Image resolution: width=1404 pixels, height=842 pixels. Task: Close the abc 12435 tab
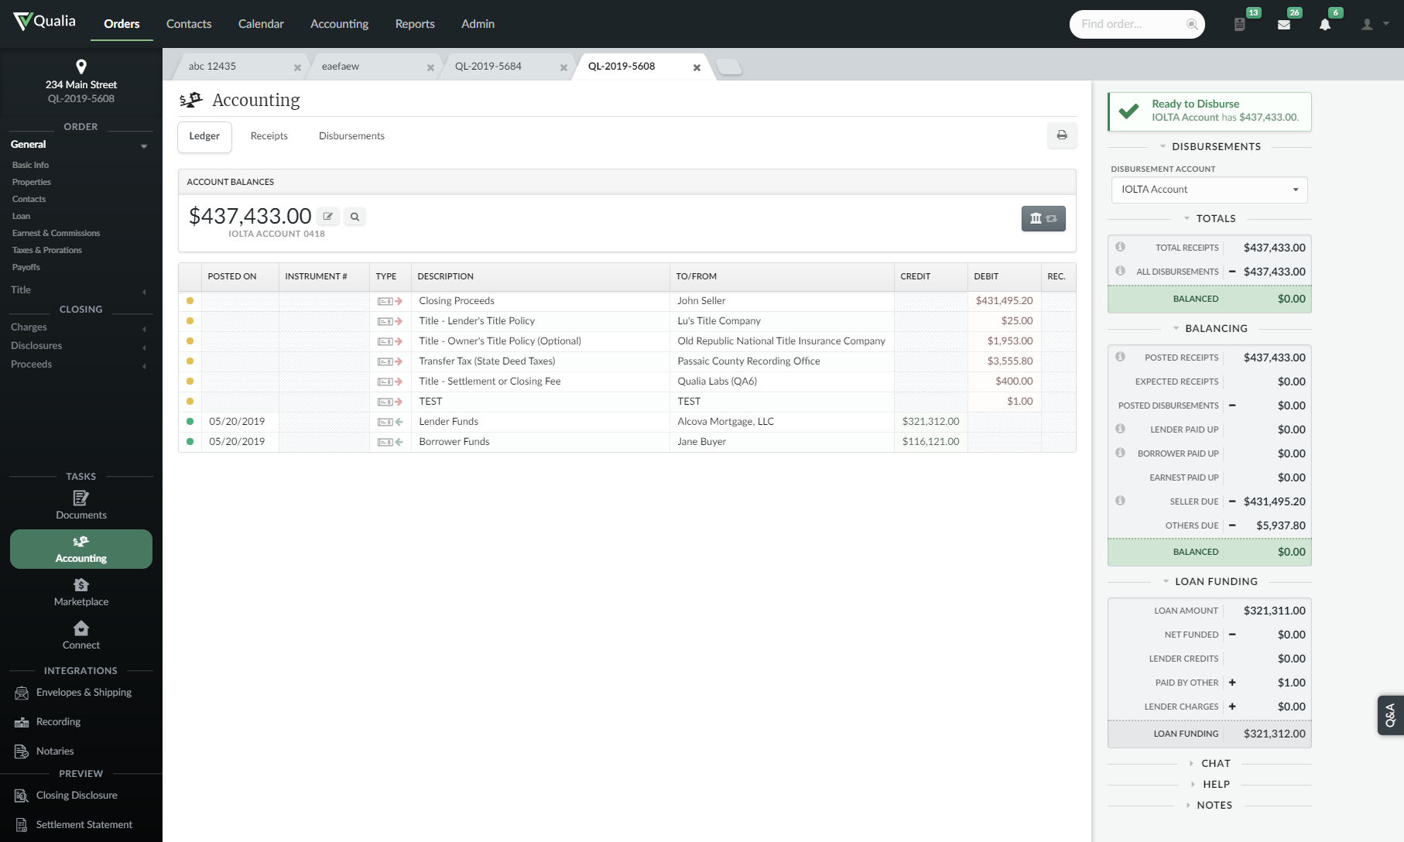coord(297,67)
